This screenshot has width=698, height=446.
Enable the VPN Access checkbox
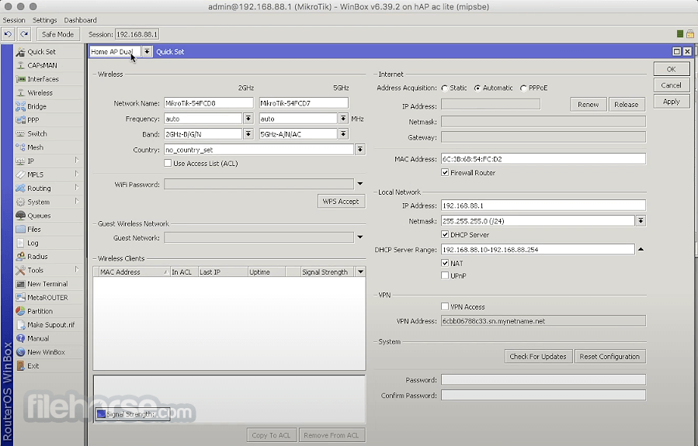[445, 306]
